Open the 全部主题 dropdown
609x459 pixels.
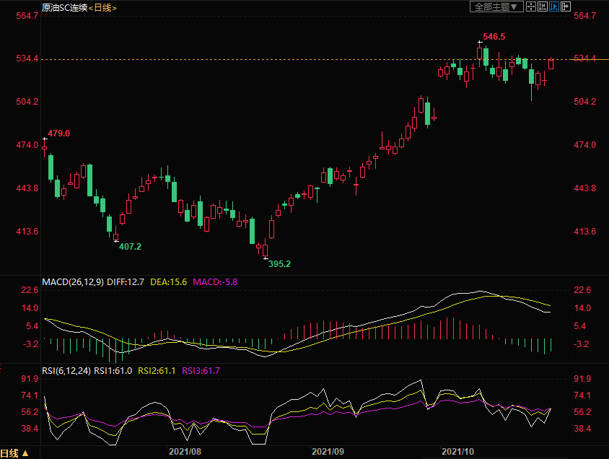pos(495,6)
